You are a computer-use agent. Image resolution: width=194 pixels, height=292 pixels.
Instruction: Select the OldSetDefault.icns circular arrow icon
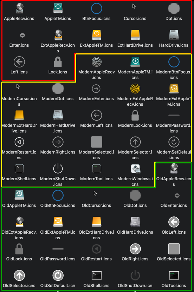pyautogui.click(x=58, y=275)
